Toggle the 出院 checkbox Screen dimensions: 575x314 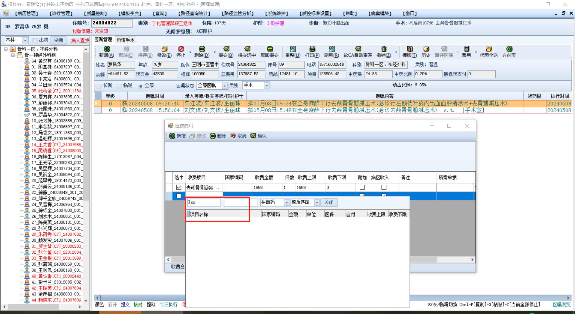[35, 40]
